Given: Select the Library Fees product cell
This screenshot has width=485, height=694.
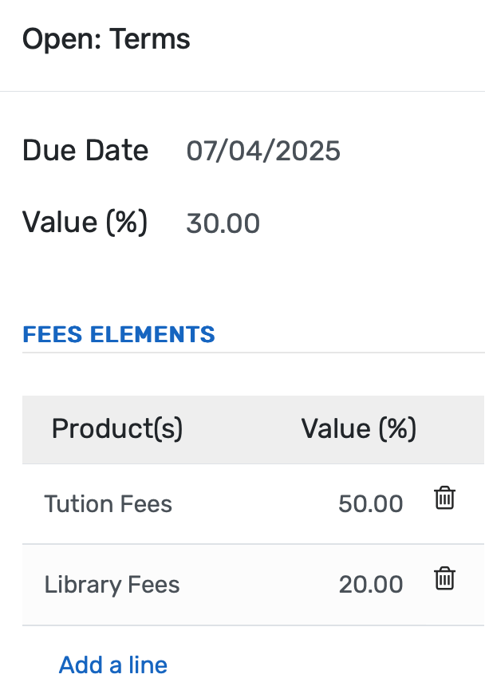Looking at the screenshot, I should (112, 585).
